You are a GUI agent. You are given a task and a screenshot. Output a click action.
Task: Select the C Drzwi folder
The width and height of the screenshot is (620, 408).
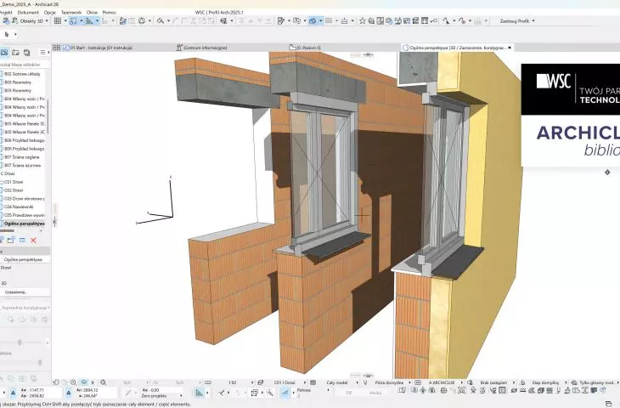(8, 173)
